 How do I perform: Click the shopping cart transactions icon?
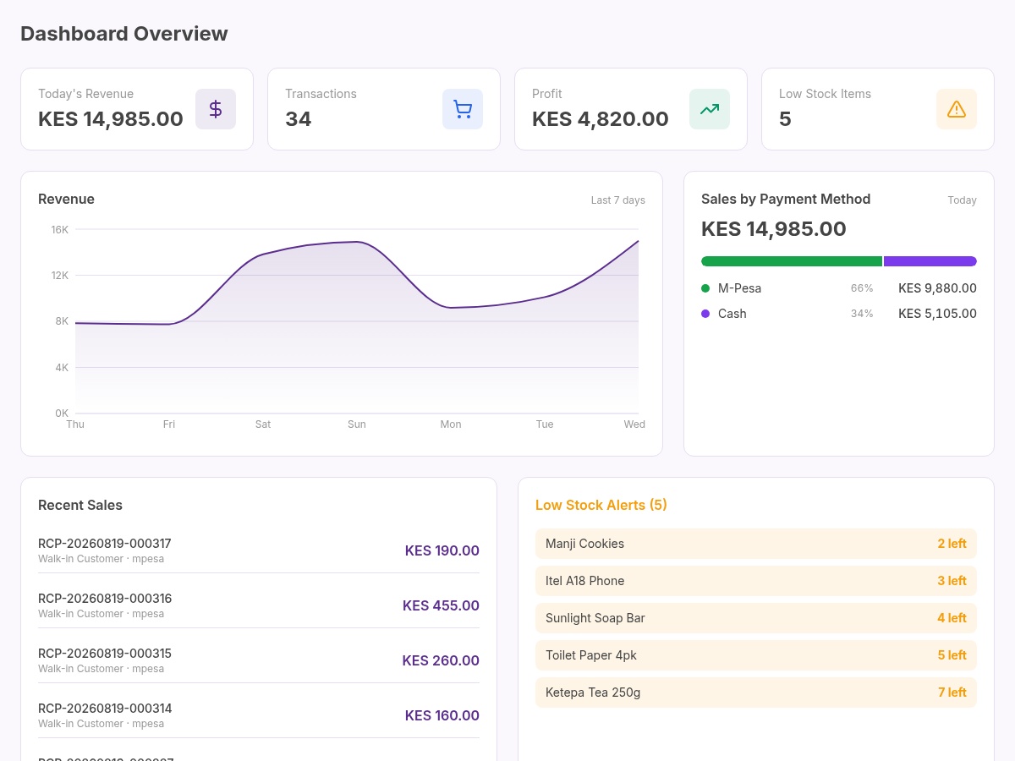(x=463, y=109)
